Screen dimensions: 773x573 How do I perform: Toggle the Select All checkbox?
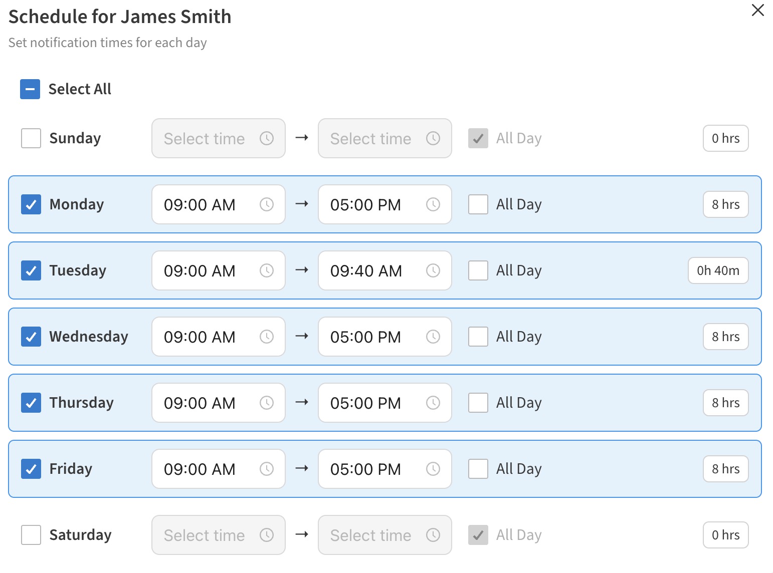pos(30,89)
